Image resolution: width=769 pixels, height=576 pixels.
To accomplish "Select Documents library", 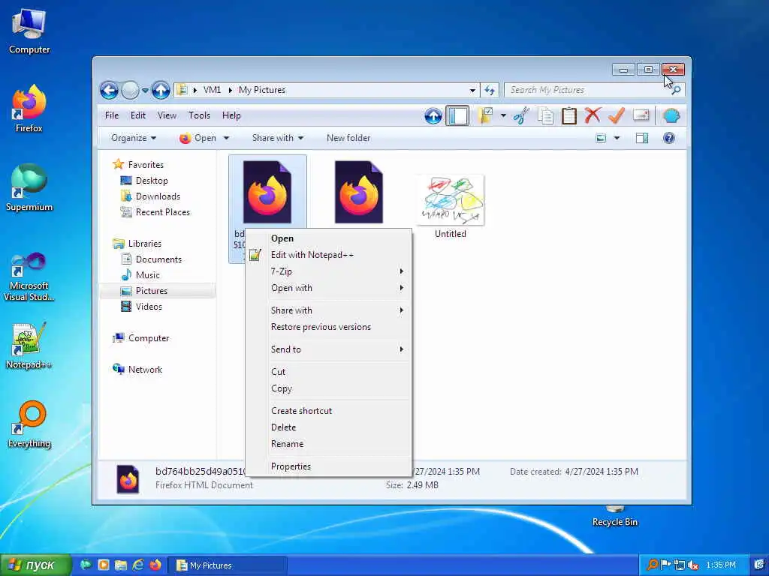I will 158,259.
